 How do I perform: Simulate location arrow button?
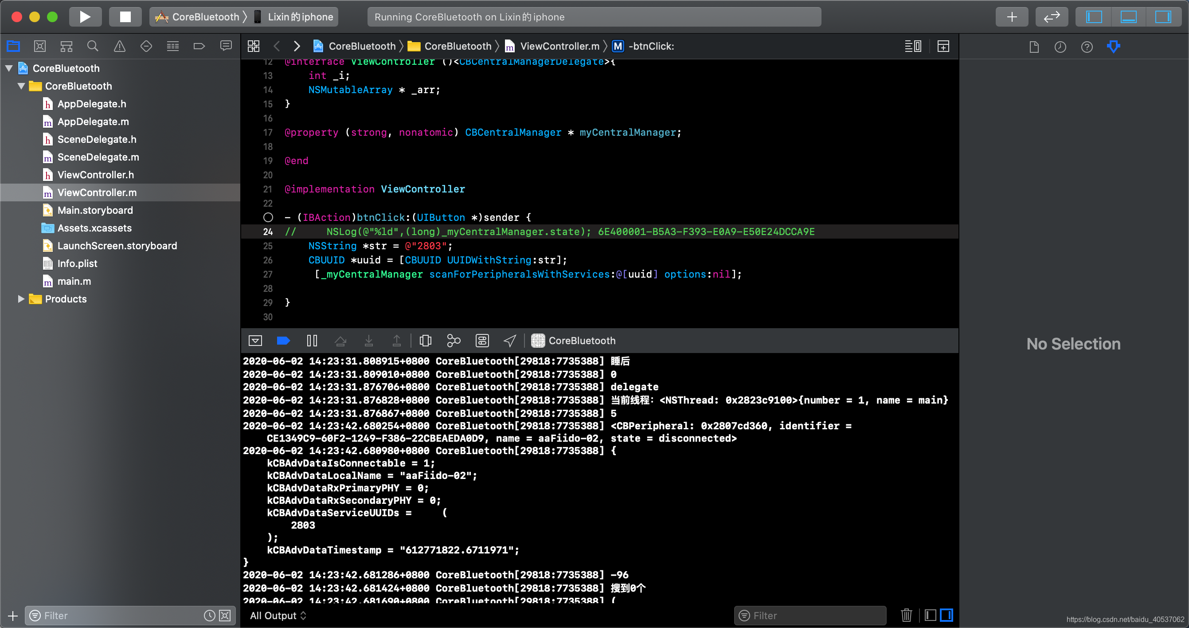tap(509, 341)
